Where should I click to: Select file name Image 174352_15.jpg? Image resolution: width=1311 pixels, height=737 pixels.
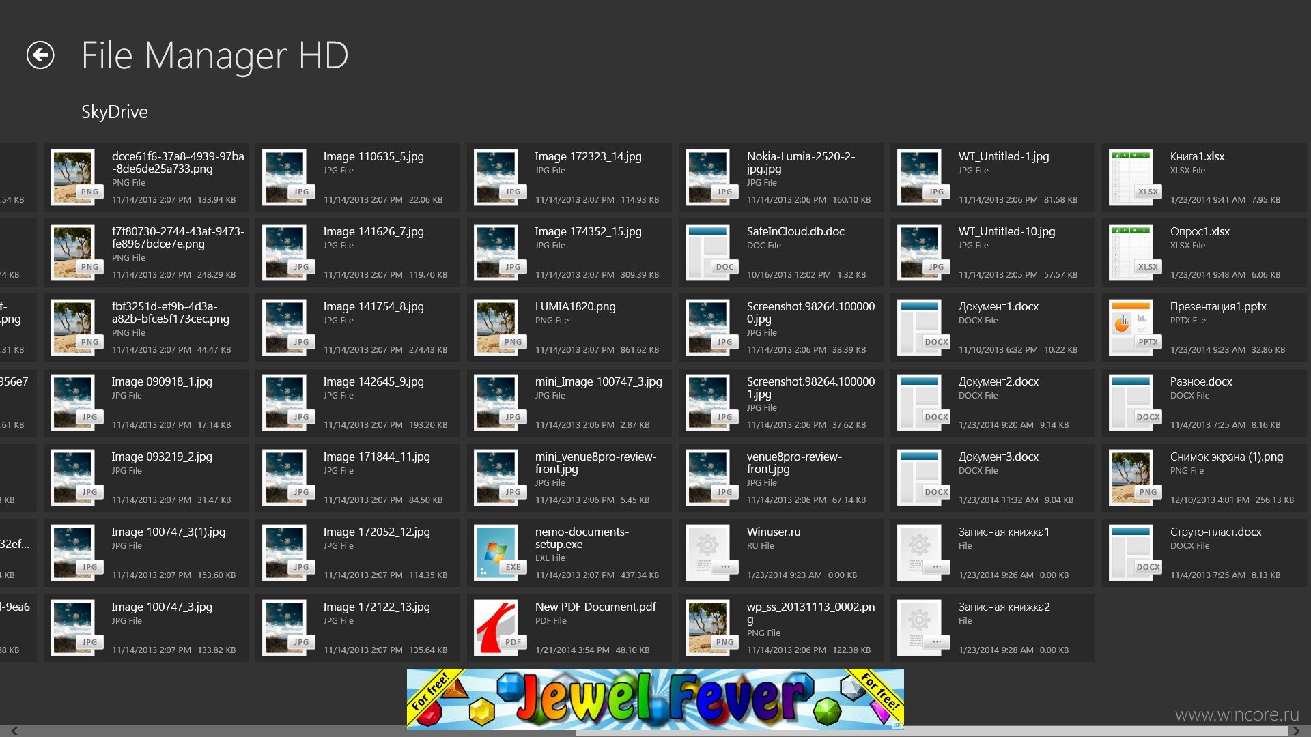tap(589, 231)
